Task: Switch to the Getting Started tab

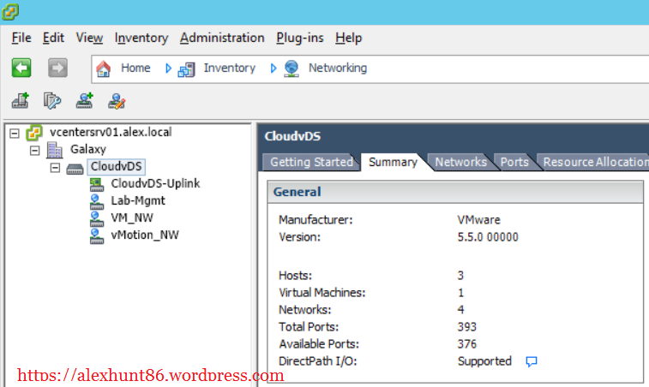Action: 311,162
